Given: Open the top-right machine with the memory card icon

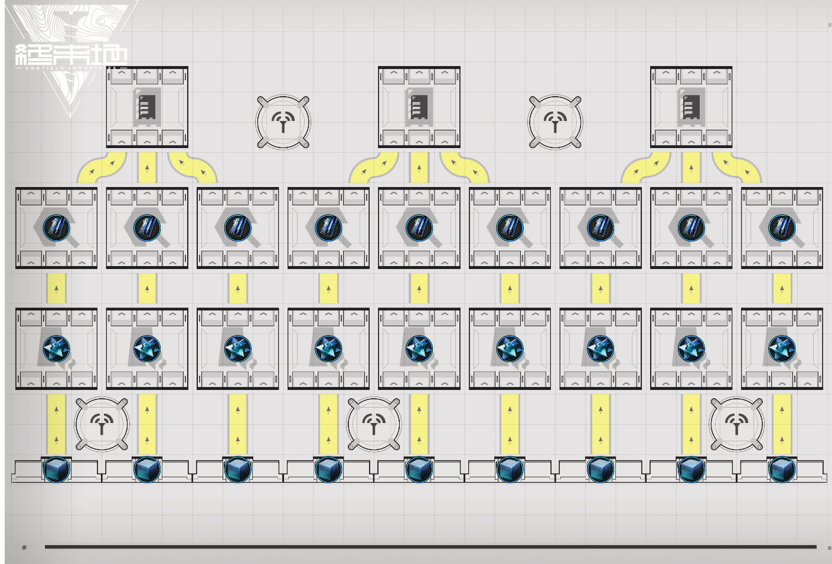Looking at the screenshot, I should [691, 107].
